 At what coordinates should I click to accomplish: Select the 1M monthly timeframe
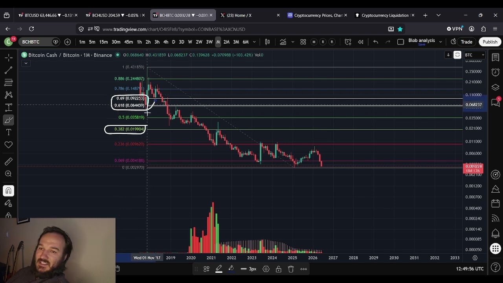[x=218, y=42]
